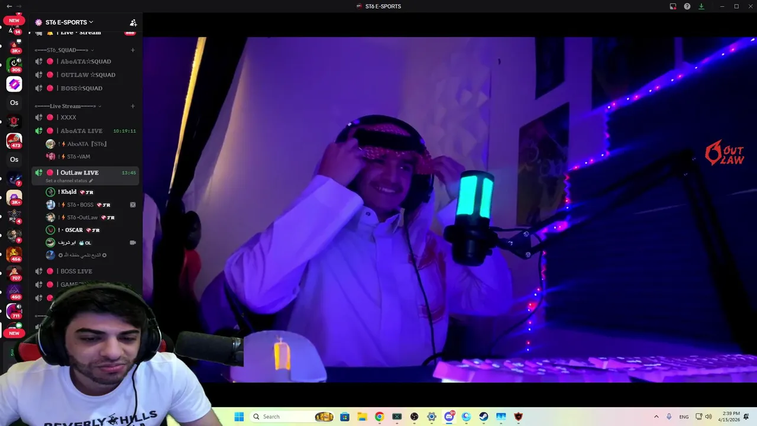This screenshot has width=757, height=426.
Task: Join the BOSS☆SQUAD voice channel
Action: 86,88
